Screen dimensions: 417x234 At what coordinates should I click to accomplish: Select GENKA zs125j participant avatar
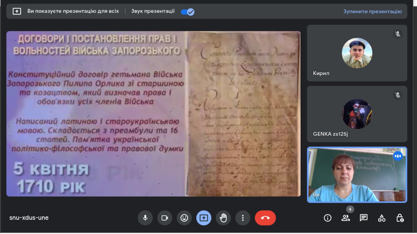point(357,114)
